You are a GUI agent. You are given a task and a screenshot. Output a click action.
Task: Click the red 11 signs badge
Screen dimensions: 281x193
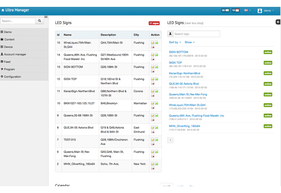click(x=154, y=23)
